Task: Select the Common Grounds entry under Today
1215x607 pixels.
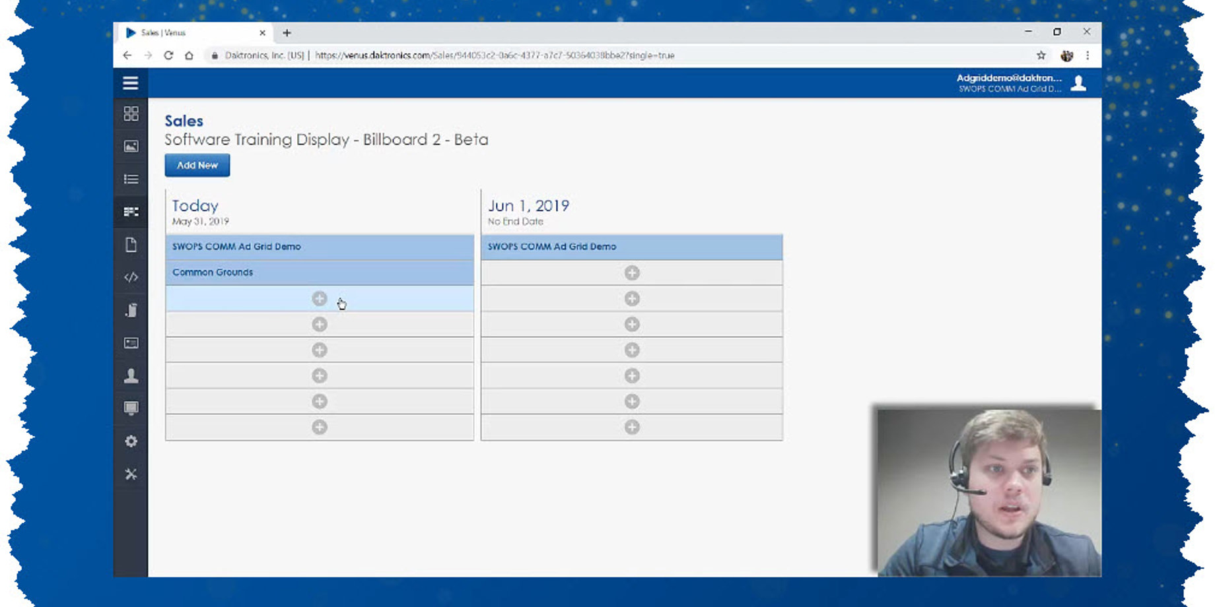Action: pyautogui.click(x=213, y=272)
